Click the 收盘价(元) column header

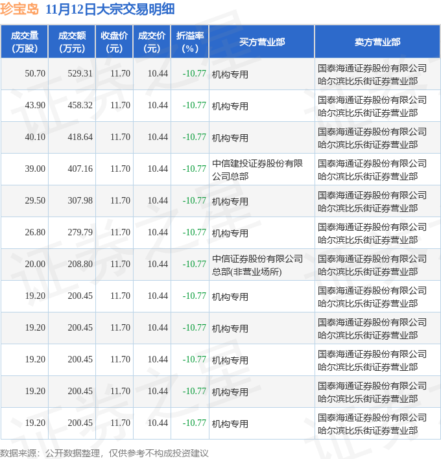114,41
